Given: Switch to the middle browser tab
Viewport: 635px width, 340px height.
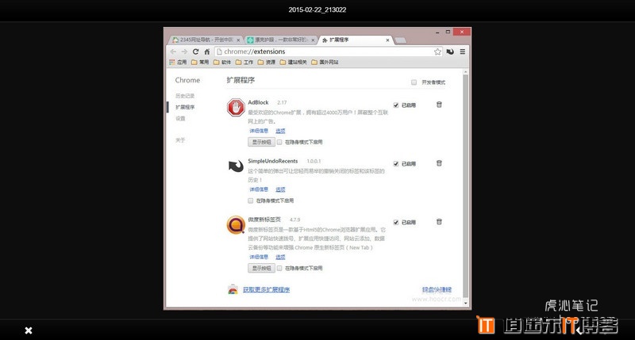Looking at the screenshot, I should pyautogui.click(x=280, y=40).
